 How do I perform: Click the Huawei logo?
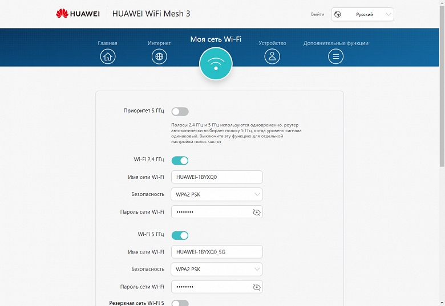[x=78, y=14]
